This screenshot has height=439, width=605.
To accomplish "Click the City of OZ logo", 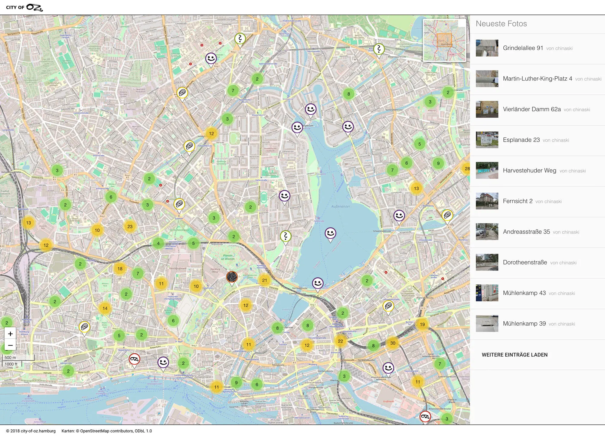I will [25, 7].
